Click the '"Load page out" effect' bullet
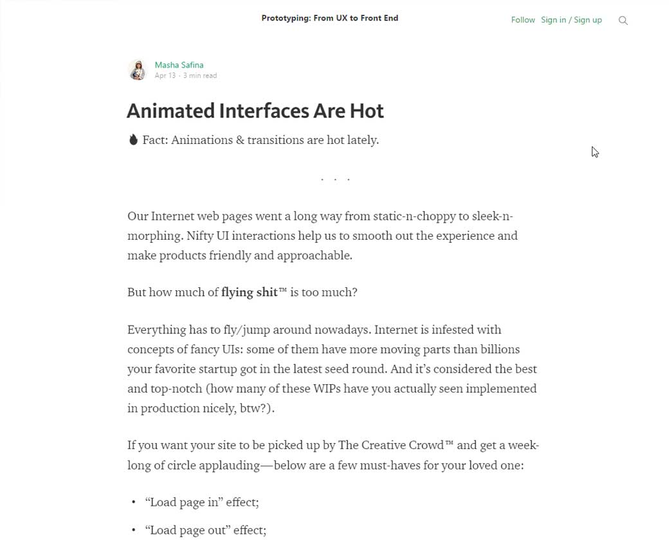Image resolution: width=669 pixels, height=546 pixels. [x=206, y=530]
